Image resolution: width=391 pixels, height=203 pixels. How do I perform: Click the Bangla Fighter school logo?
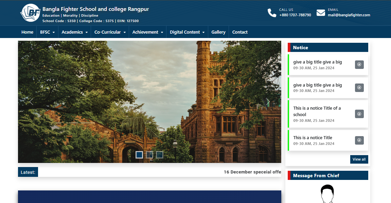point(31,13)
